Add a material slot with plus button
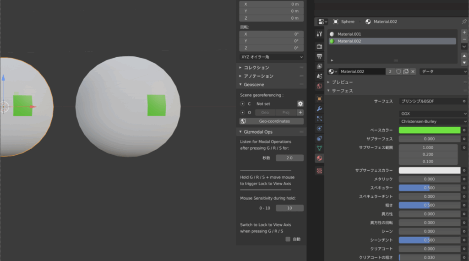 [464, 33]
